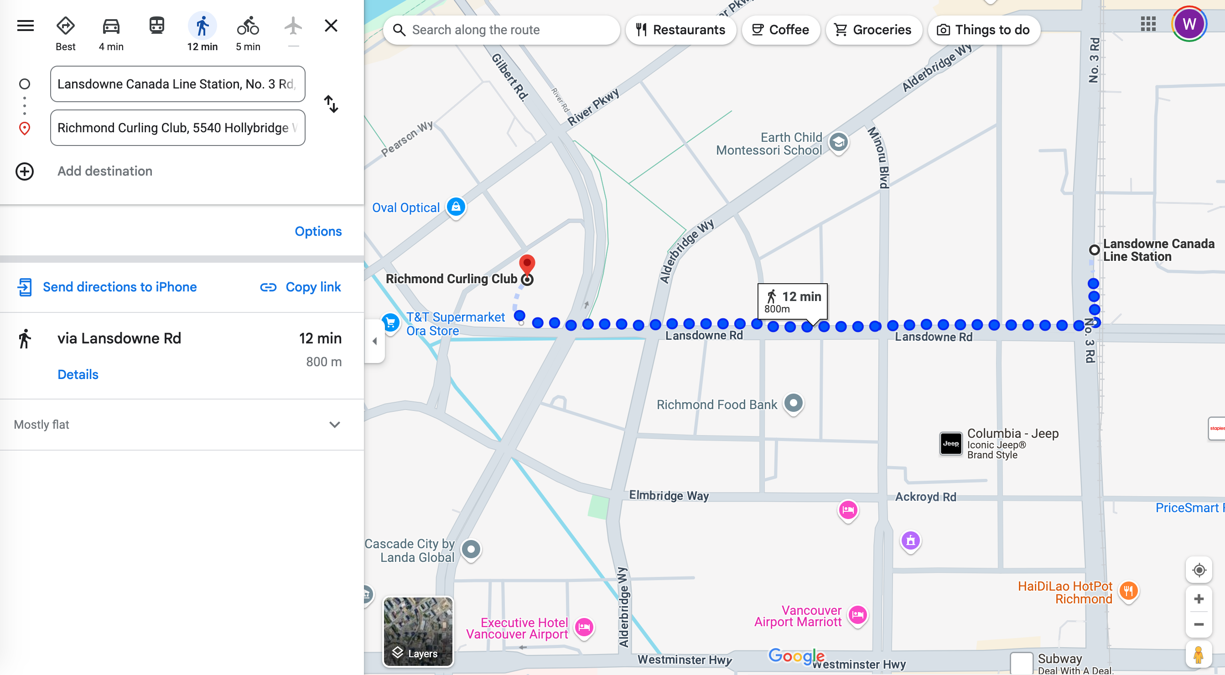
Task: Zoom in on the map
Action: (x=1199, y=599)
